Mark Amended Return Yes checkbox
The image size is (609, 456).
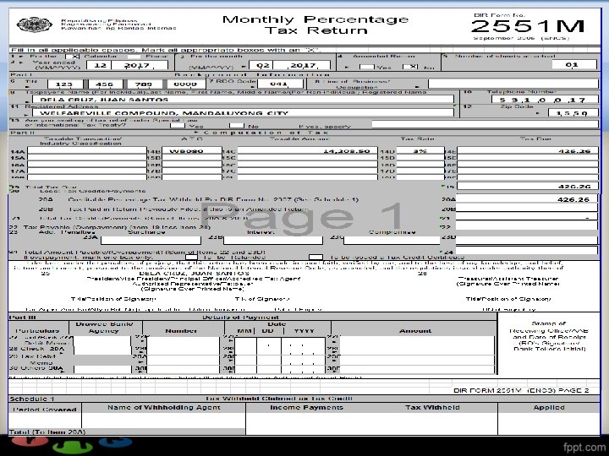366,67
